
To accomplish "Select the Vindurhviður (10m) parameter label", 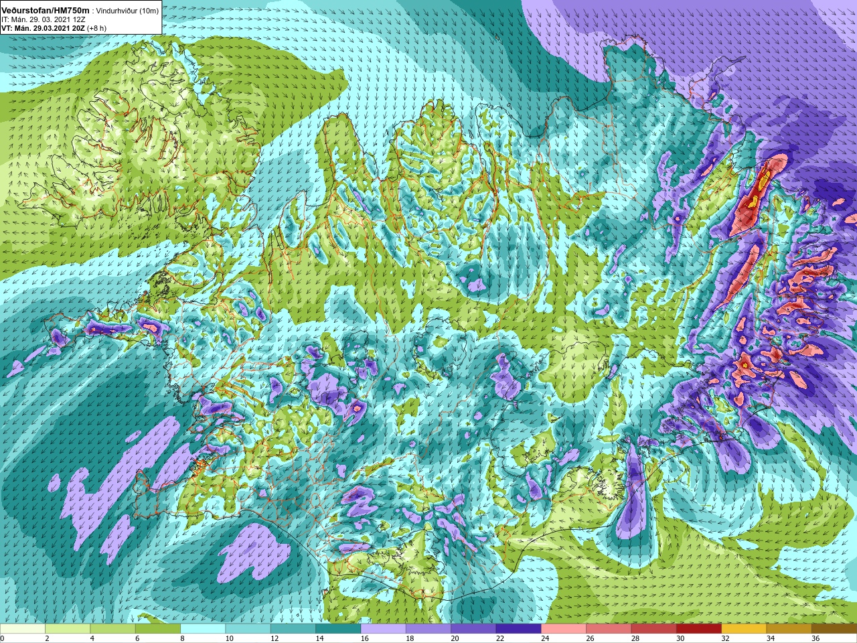I will point(127,11).
